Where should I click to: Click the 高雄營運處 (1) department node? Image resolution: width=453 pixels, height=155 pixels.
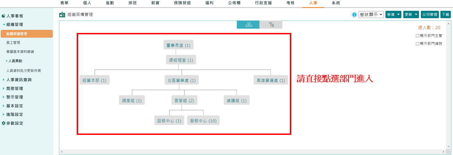[x=271, y=80]
